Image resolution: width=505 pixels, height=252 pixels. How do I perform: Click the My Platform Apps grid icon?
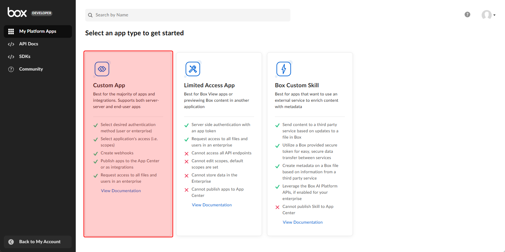click(11, 31)
